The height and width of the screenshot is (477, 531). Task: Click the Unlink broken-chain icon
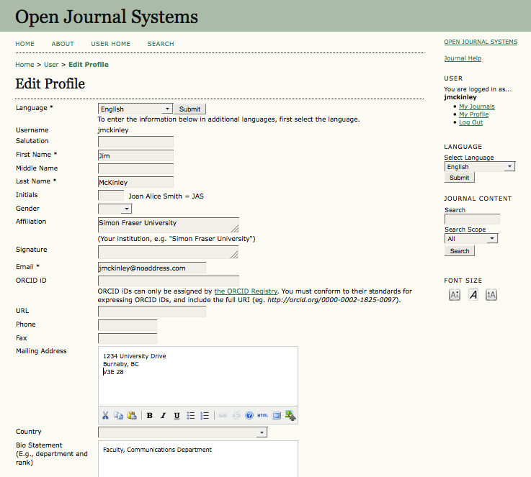236,415
